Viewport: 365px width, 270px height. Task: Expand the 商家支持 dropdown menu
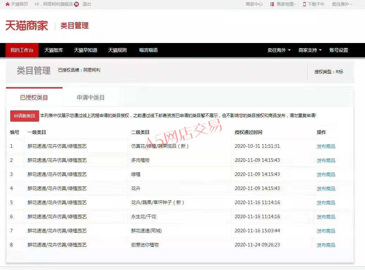coord(310,50)
